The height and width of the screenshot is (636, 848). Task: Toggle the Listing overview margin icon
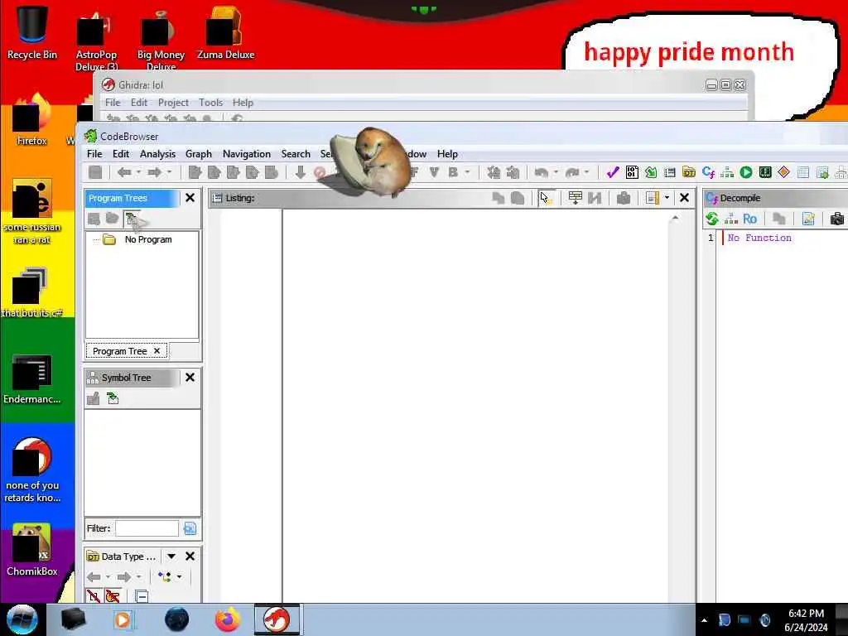[653, 198]
